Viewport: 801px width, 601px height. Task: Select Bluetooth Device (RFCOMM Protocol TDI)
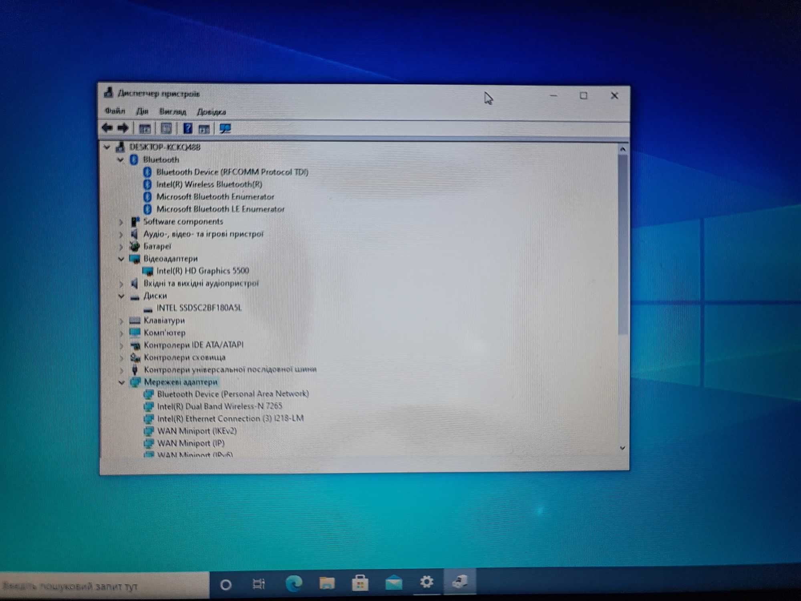pos(232,172)
